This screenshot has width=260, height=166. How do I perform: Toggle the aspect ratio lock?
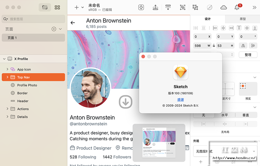[x=214, y=46]
